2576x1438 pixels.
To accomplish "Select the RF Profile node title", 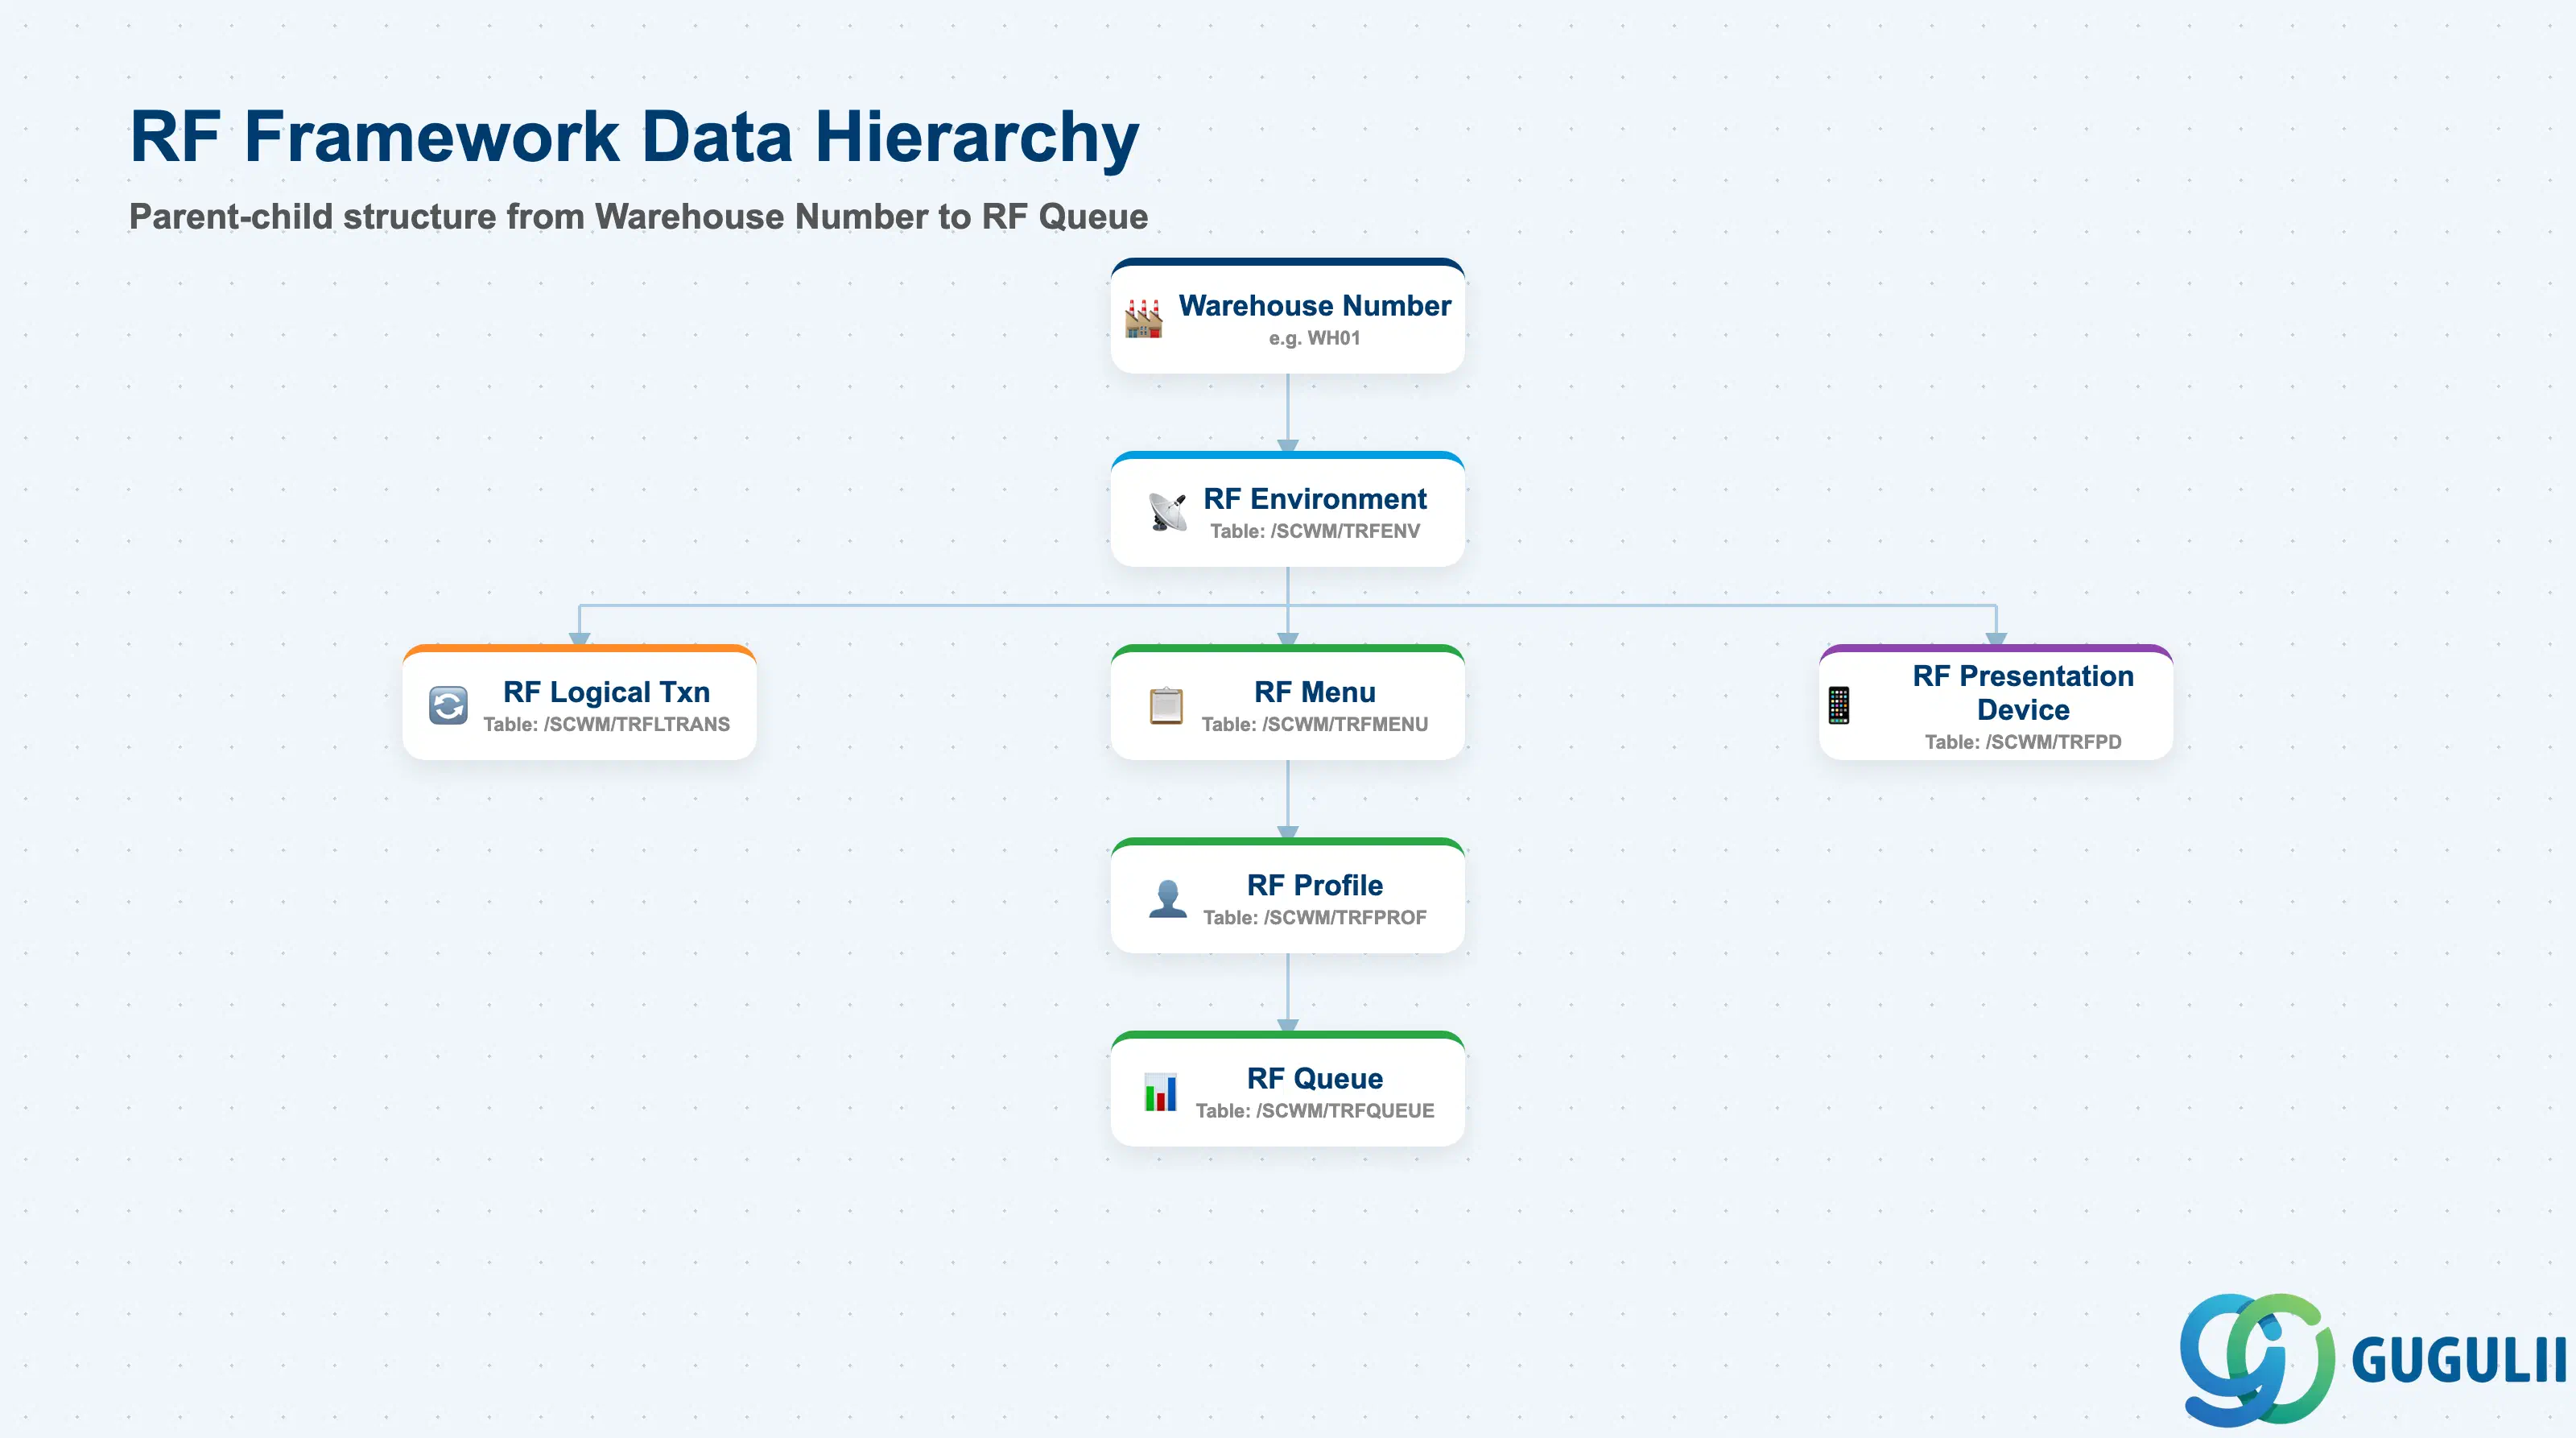I will pyautogui.click(x=1314, y=884).
